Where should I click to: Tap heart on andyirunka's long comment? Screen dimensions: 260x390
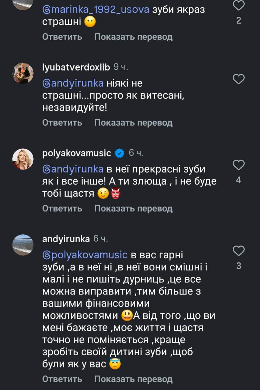[x=238, y=251]
